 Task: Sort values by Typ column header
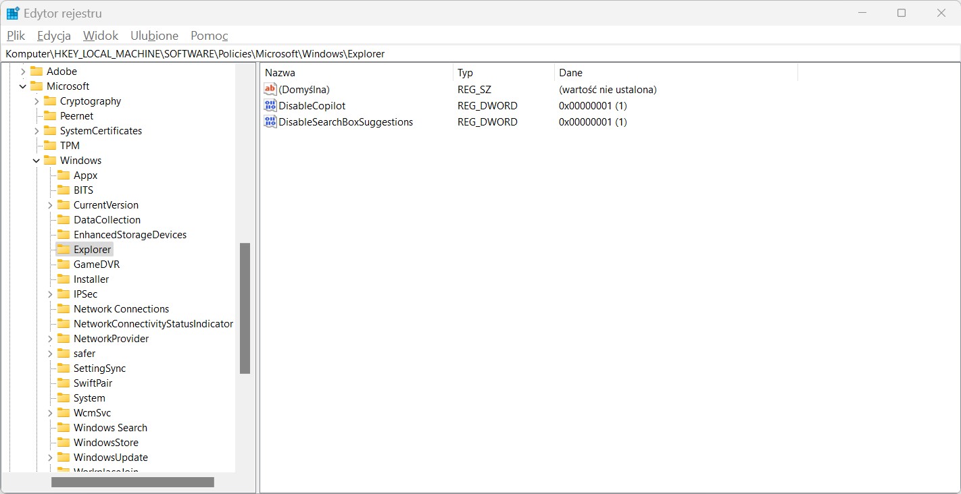503,73
